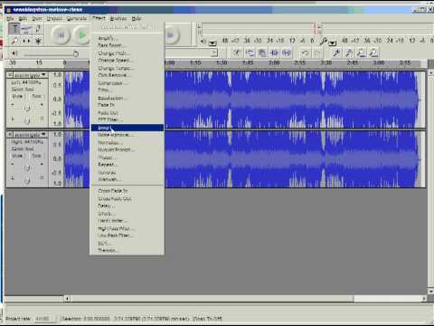Click the Cut scissors toolbar icon
This screenshot has height=326, width=434.
point(237,53)
